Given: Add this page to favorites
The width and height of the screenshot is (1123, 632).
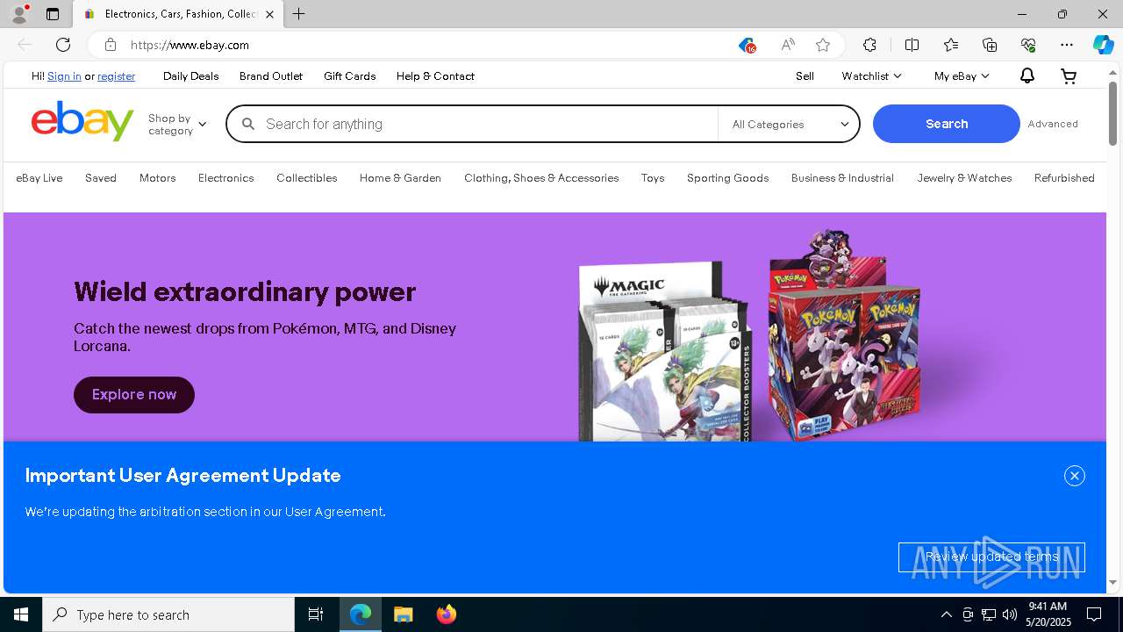Looking at the screenshot, I should [822, 45].
